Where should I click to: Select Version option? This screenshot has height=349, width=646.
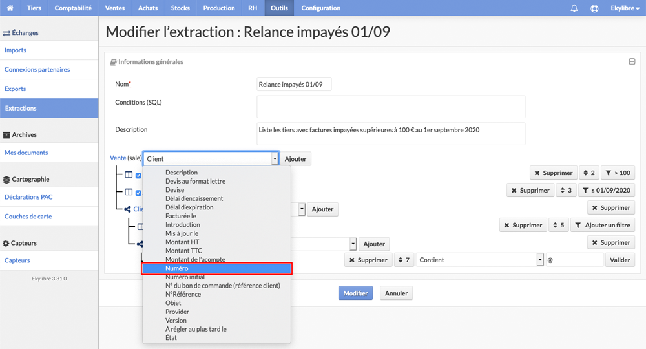tap(176, 320)
